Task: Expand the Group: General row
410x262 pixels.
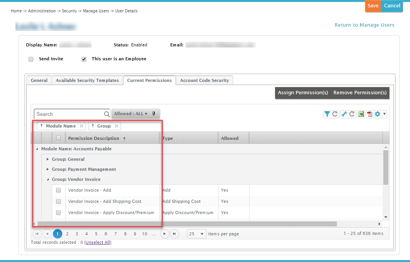Action: click(48, 159)
